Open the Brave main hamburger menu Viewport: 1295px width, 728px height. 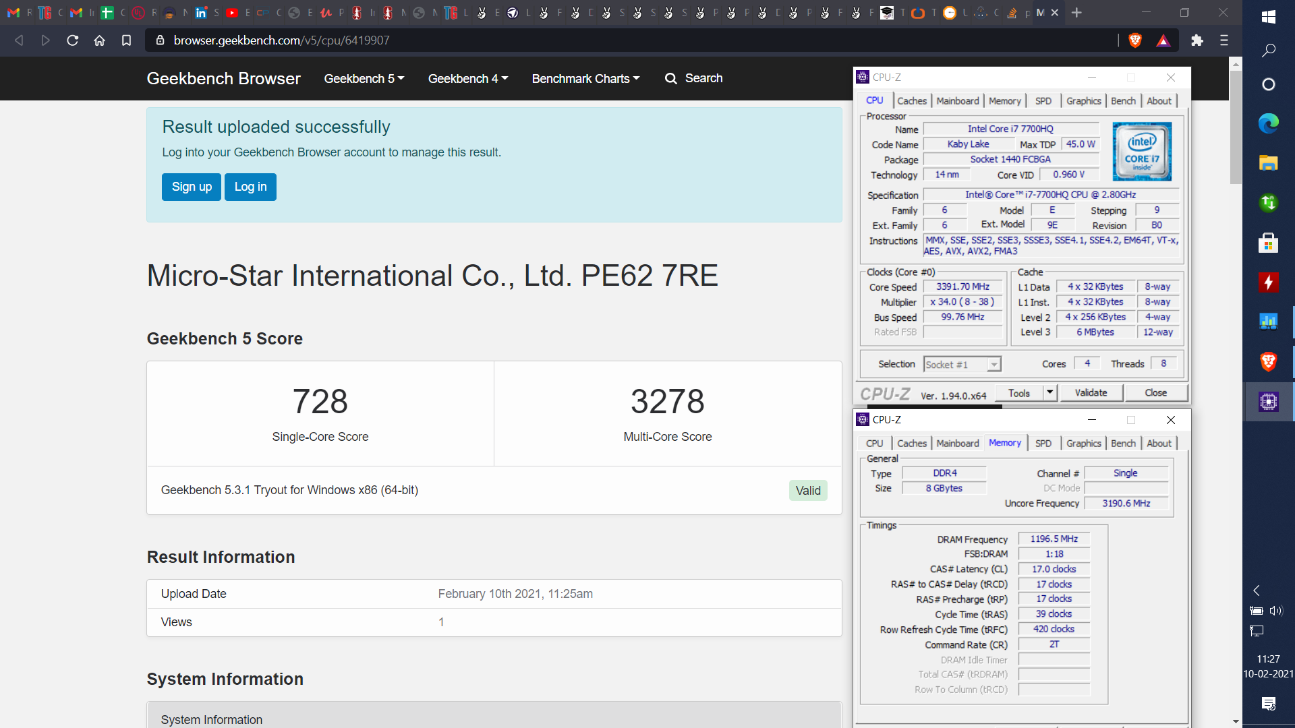point(1224,40)
